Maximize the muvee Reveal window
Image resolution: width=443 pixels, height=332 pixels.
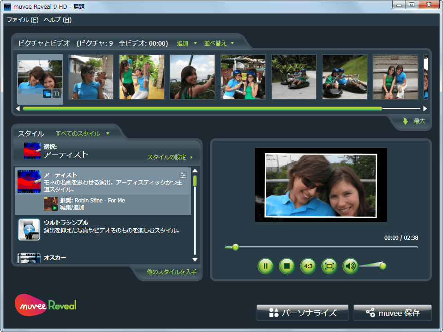tap(412, 5)
